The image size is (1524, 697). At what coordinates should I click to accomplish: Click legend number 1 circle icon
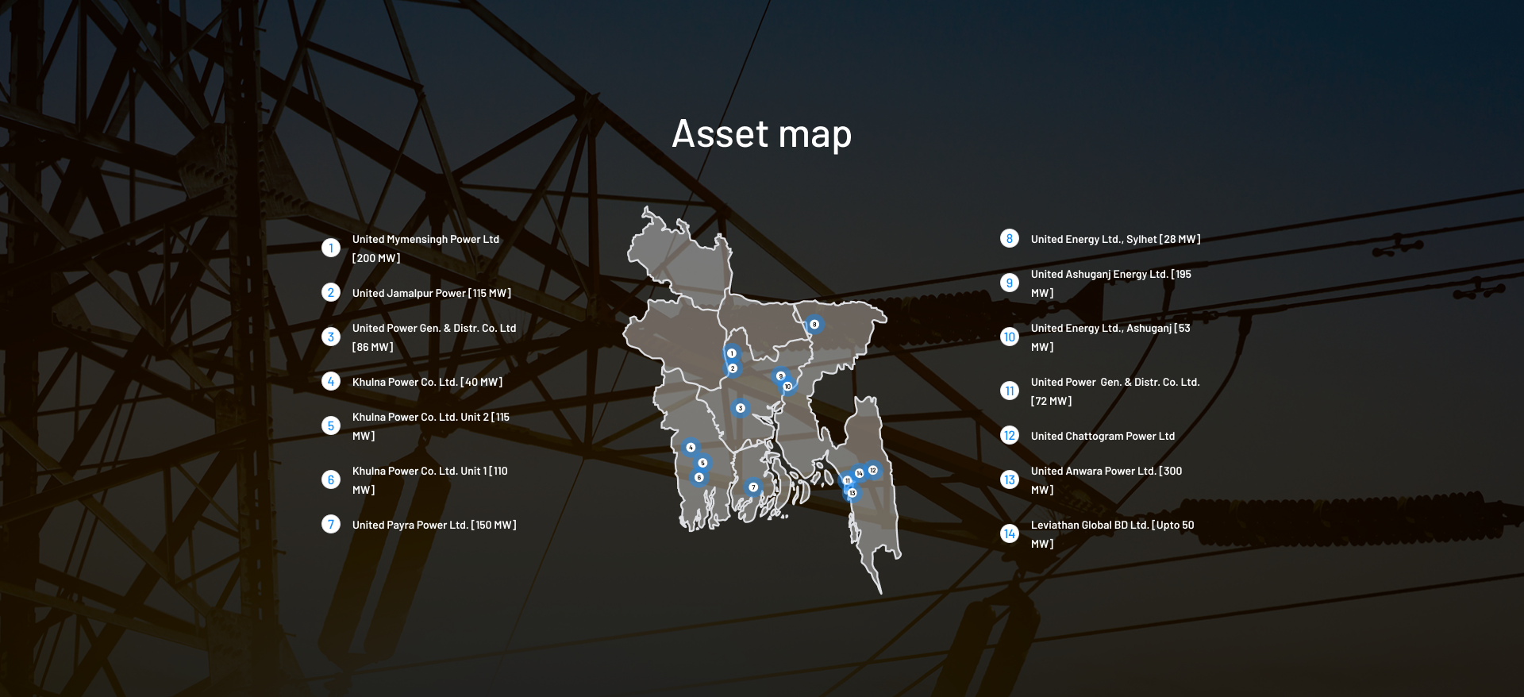331,248
